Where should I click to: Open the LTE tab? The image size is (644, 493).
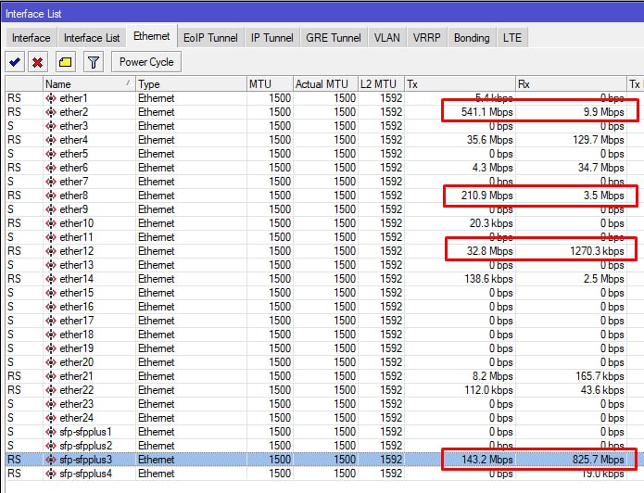tap(512, 38)
